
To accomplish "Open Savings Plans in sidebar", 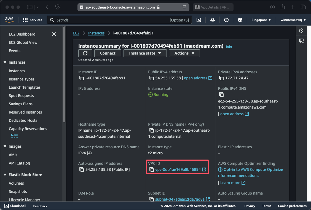I will click(21, 104).
